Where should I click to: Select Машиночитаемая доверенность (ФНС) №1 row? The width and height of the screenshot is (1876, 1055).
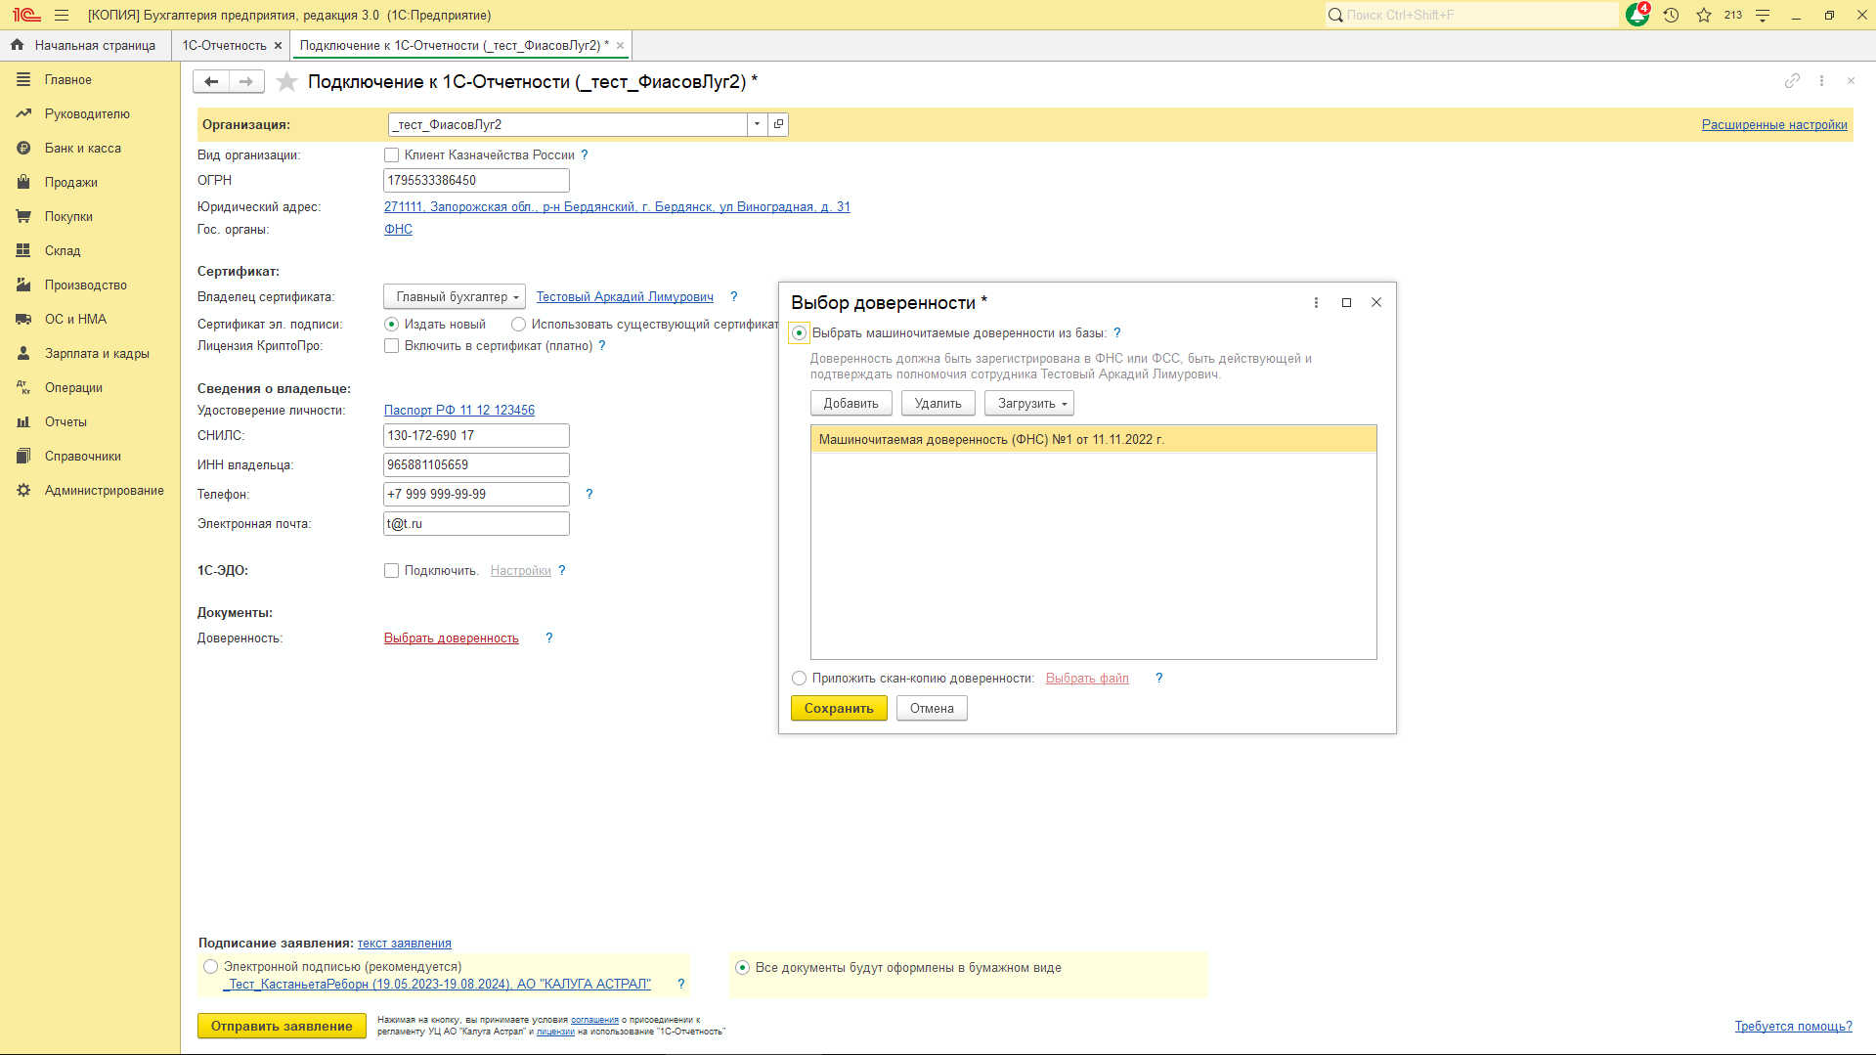pyautogui.click(x=1093, y=439)
